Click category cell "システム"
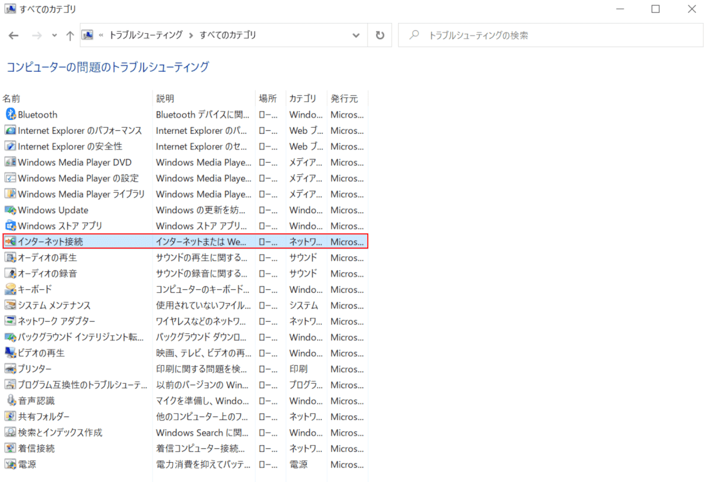This screenshot has height=482, width=707. 303,305
